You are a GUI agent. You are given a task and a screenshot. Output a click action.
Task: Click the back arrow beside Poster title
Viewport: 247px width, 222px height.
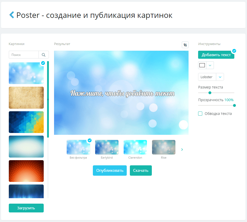pos(12,15)
